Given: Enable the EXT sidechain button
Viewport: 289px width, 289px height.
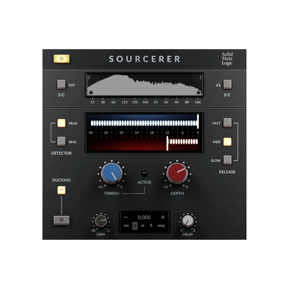Looking at the screenshot, I should (61, 84).
